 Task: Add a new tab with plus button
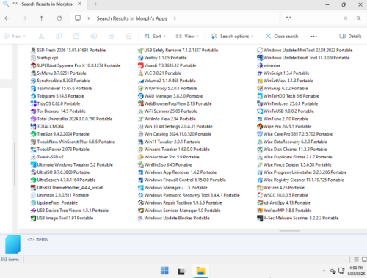coord(95,4)
